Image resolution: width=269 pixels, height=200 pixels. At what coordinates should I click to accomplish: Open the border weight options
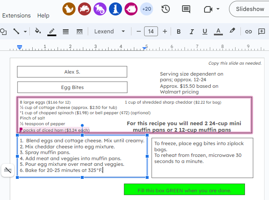[66, 31]
